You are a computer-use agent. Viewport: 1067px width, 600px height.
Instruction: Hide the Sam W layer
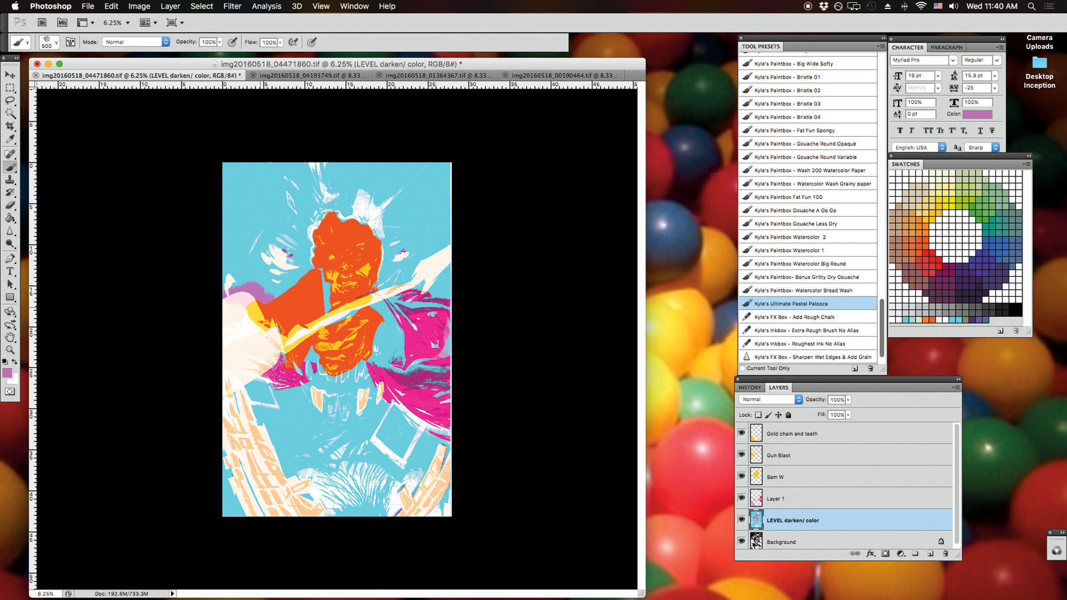click(742, 476)
